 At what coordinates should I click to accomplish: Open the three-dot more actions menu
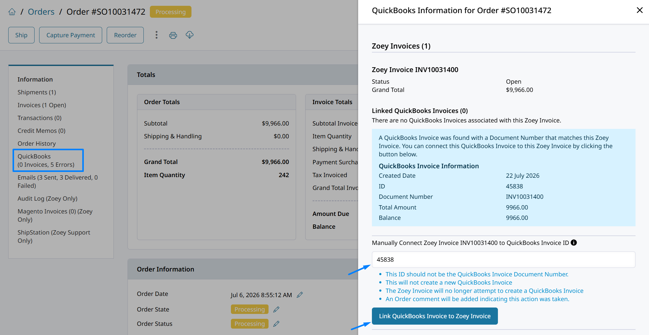157,35
